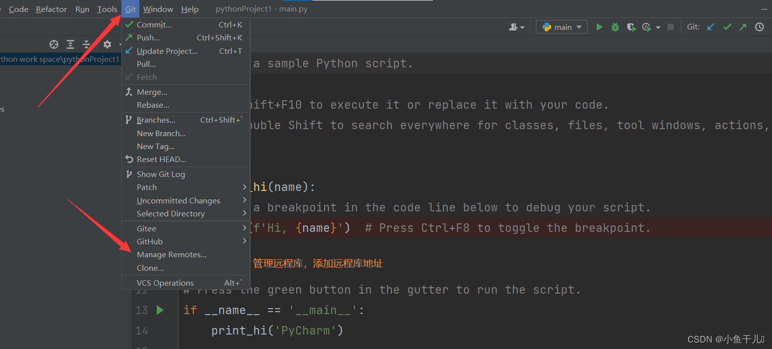Expand the Patch submenu
The image size is (772, 349).
[x=186, y=187]
